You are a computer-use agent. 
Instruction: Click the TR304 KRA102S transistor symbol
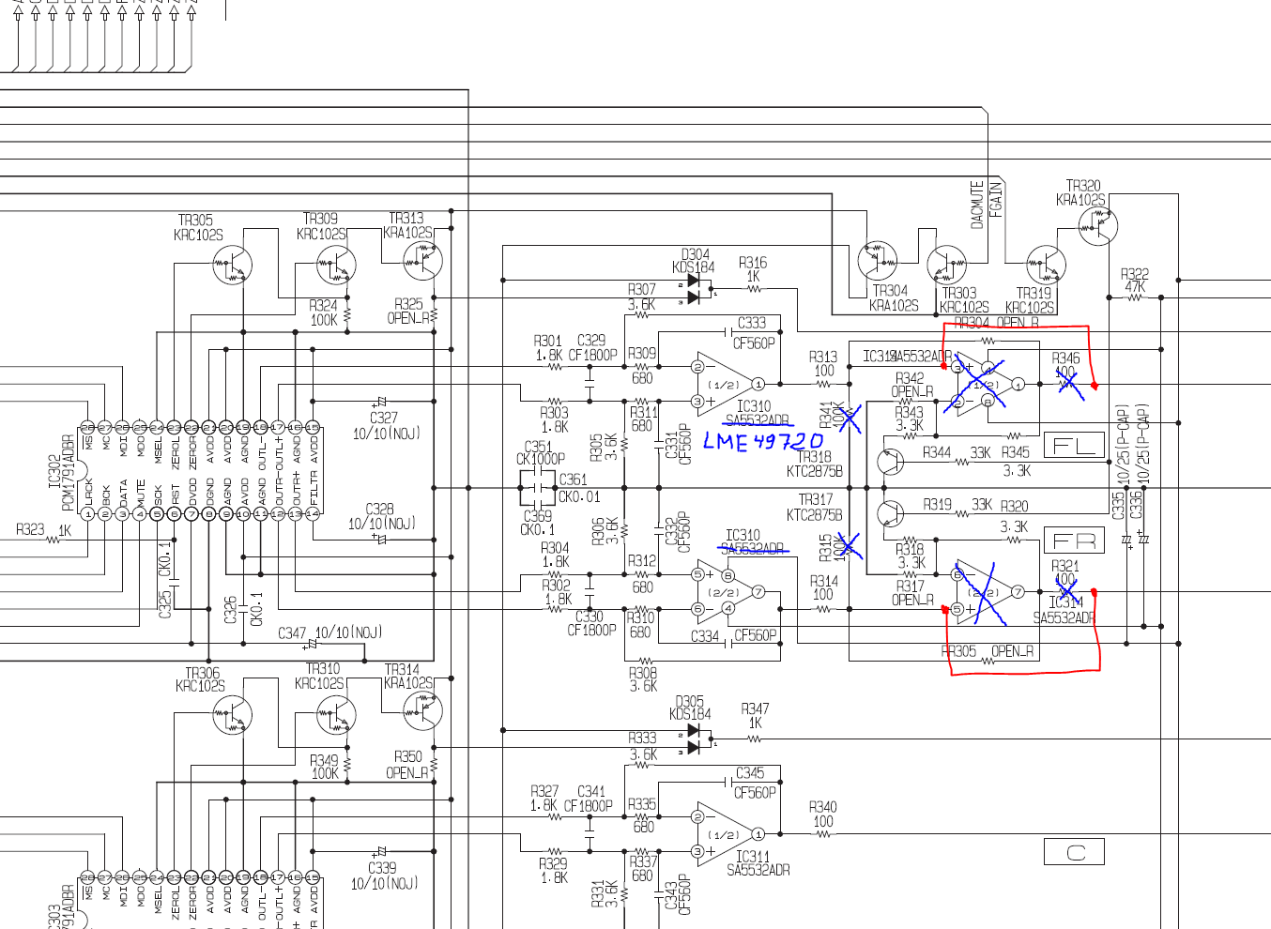click(878, 262)
